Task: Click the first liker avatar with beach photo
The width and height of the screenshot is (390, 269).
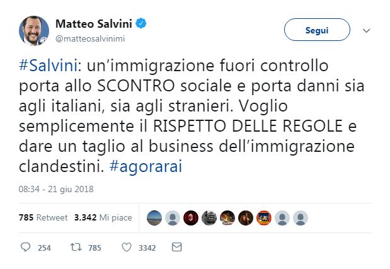Action: click(154, 217)
